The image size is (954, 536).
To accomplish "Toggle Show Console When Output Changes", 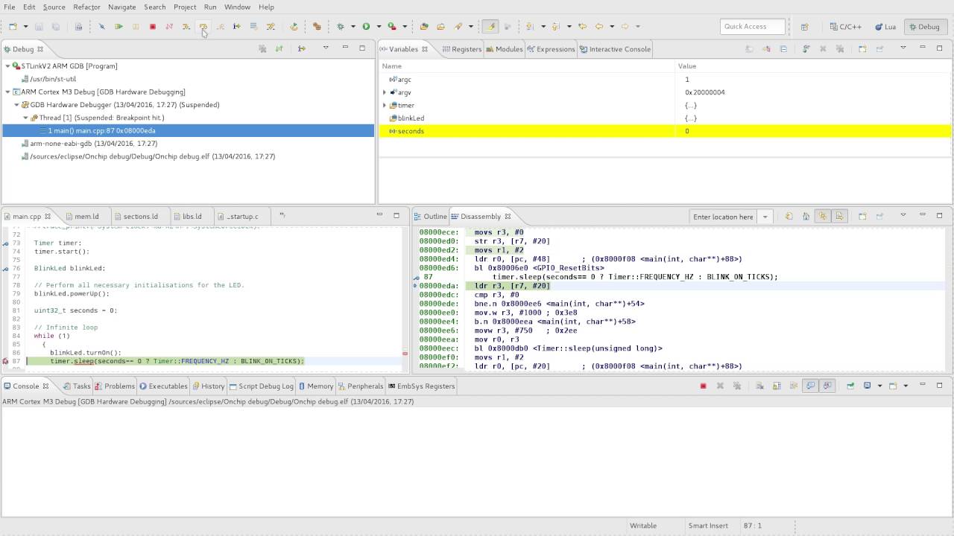I will [x=810, y=386].
